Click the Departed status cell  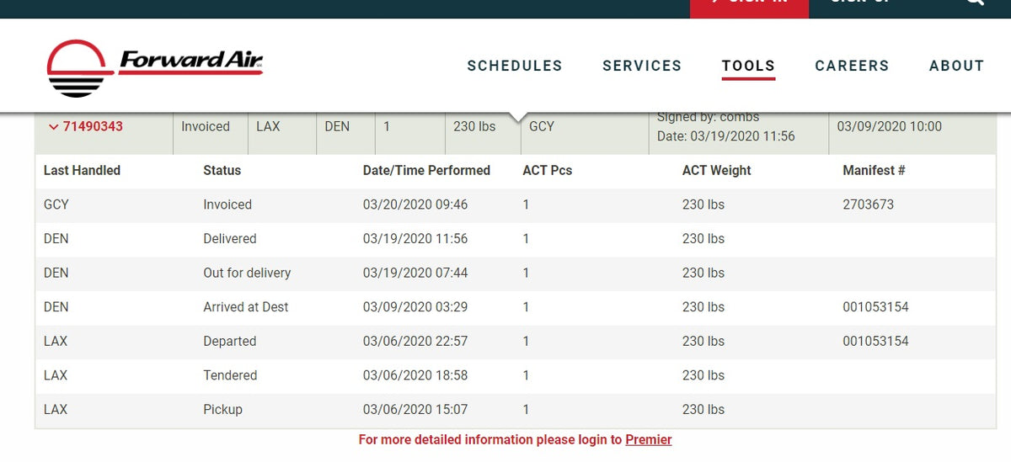click(x=230, y=341)
